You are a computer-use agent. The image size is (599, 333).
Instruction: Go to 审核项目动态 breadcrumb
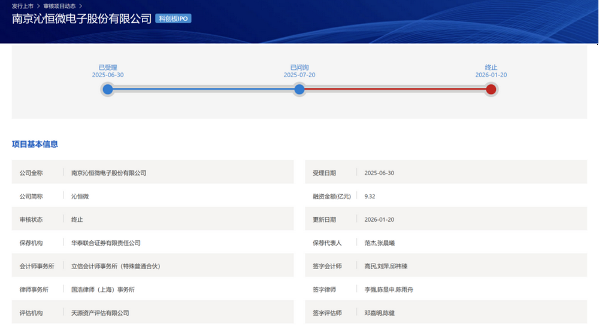[x=59, y=6]
